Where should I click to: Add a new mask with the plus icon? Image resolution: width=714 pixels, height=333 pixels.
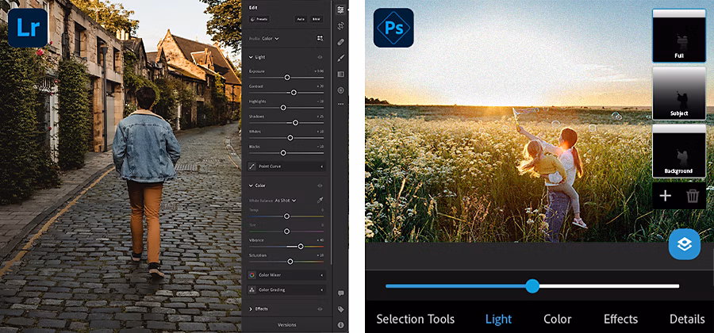[x=666, y=196]
